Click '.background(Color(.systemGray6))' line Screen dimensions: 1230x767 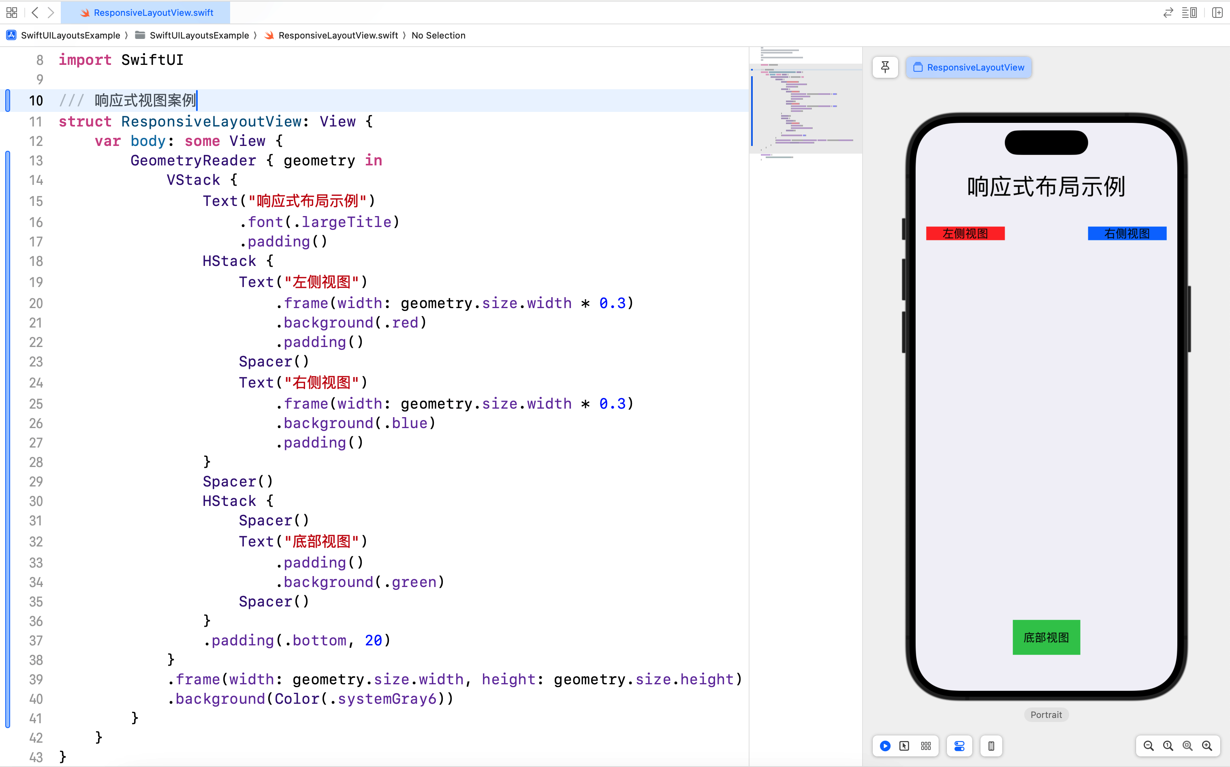pyautogui.click(x=310, y=698)
